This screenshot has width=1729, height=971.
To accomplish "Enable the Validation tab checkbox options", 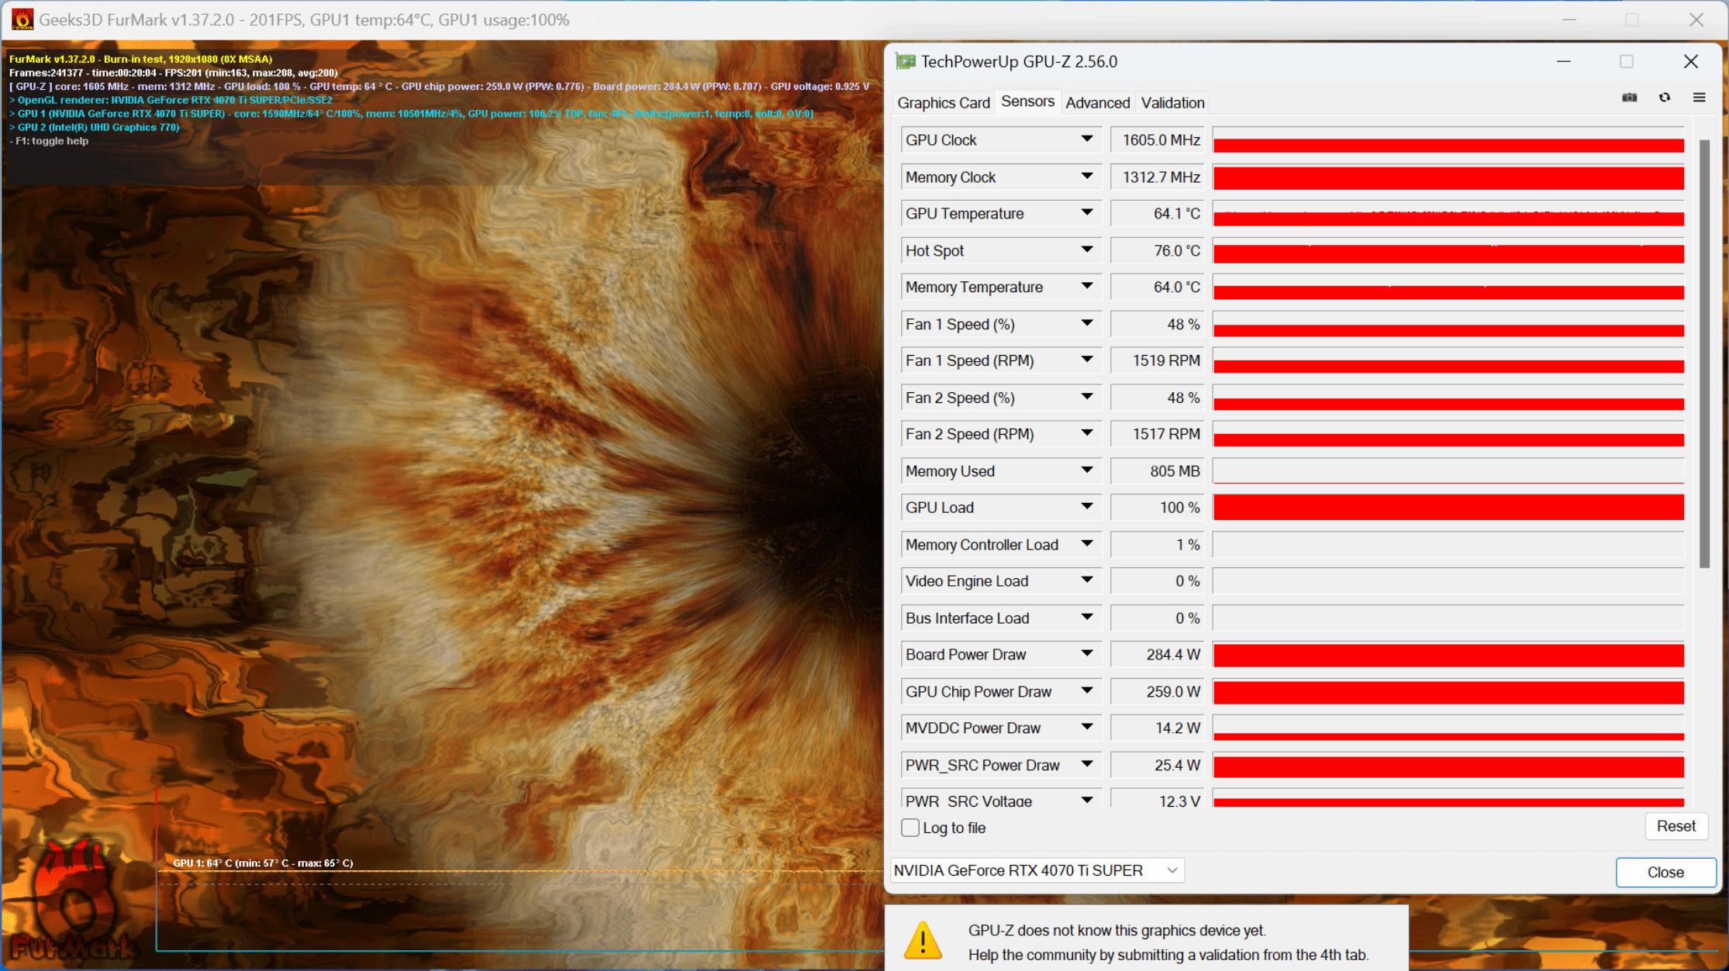I will (x=1171, y=103).
